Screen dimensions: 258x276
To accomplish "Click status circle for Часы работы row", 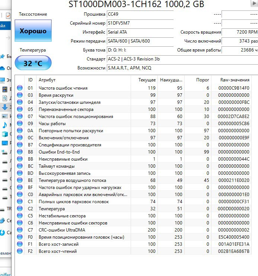I will click(x=20, y=123).
